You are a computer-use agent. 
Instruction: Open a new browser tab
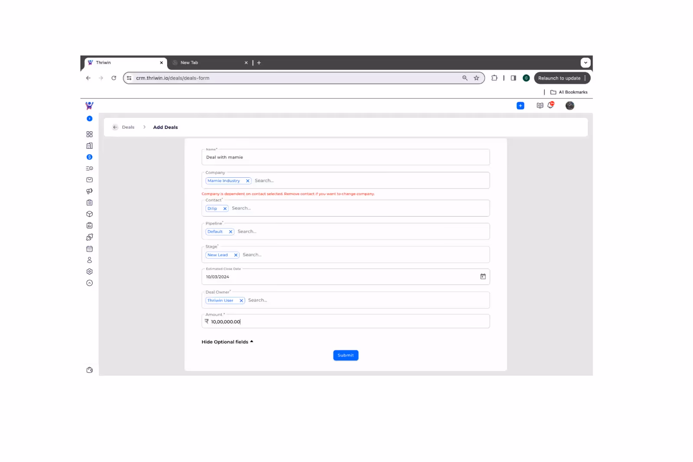pyautogui.click(x=259, y=63)
